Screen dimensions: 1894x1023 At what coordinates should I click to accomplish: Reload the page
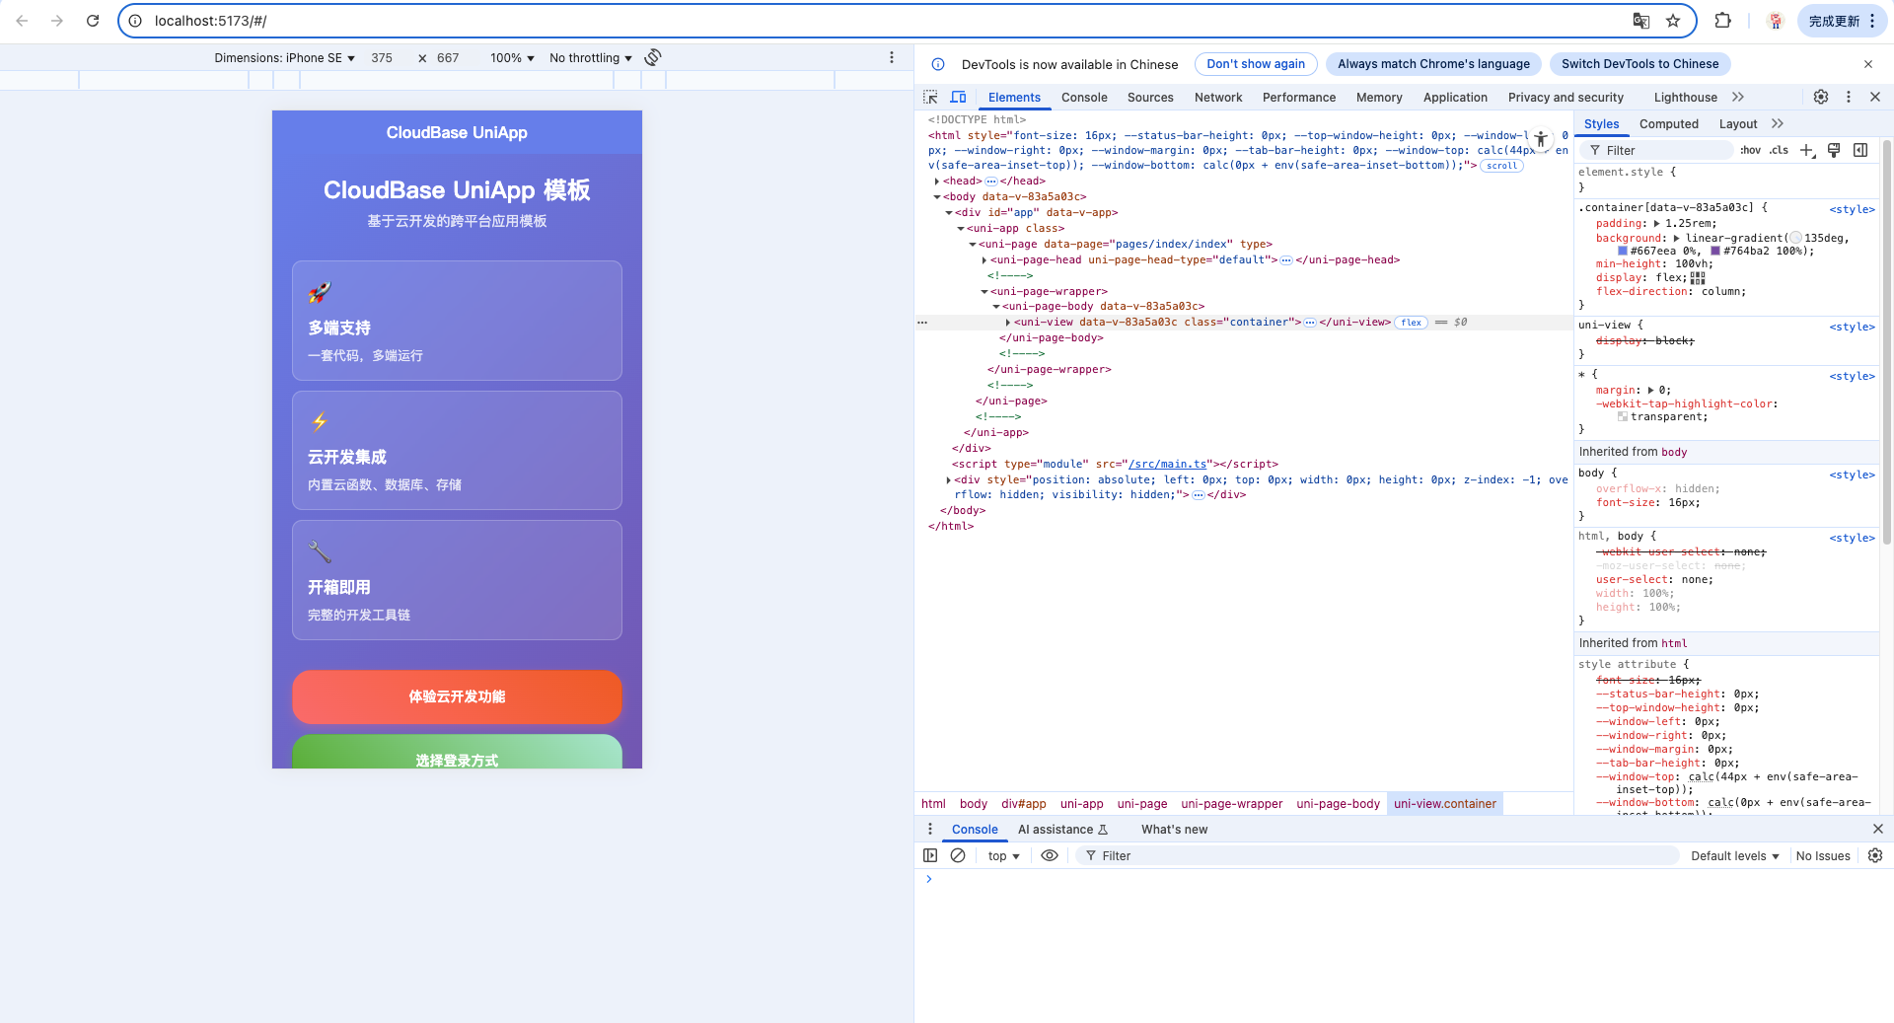click(x=93, y=21)
